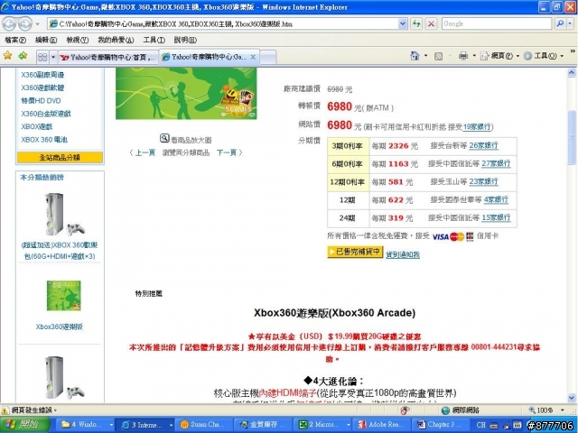Open the tab list dropdown arrow
The image size is (578, 433).
click(x=53, y=57)
